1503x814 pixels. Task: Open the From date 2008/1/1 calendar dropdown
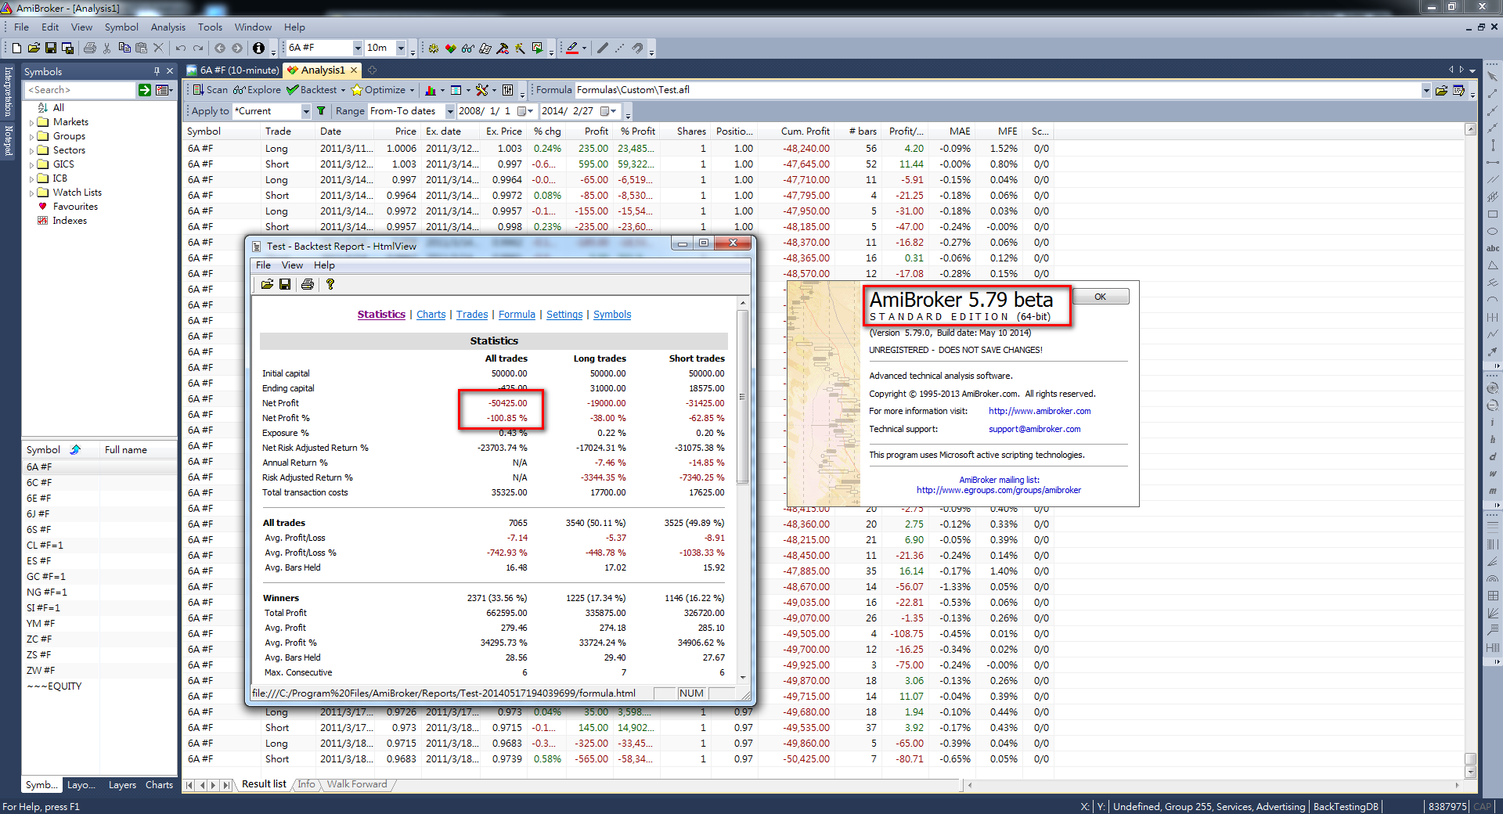pyautogui.click(x=524, y=111)
